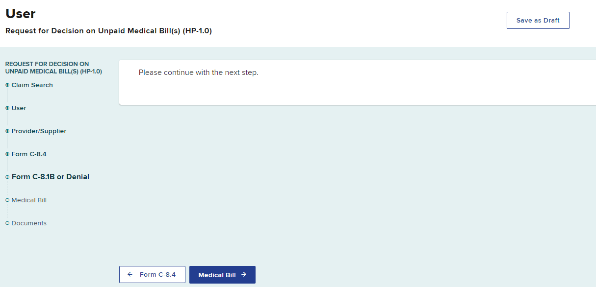Select the Form C-8.1B or Denial step label
Screen dimensions: 596x287
51,177
